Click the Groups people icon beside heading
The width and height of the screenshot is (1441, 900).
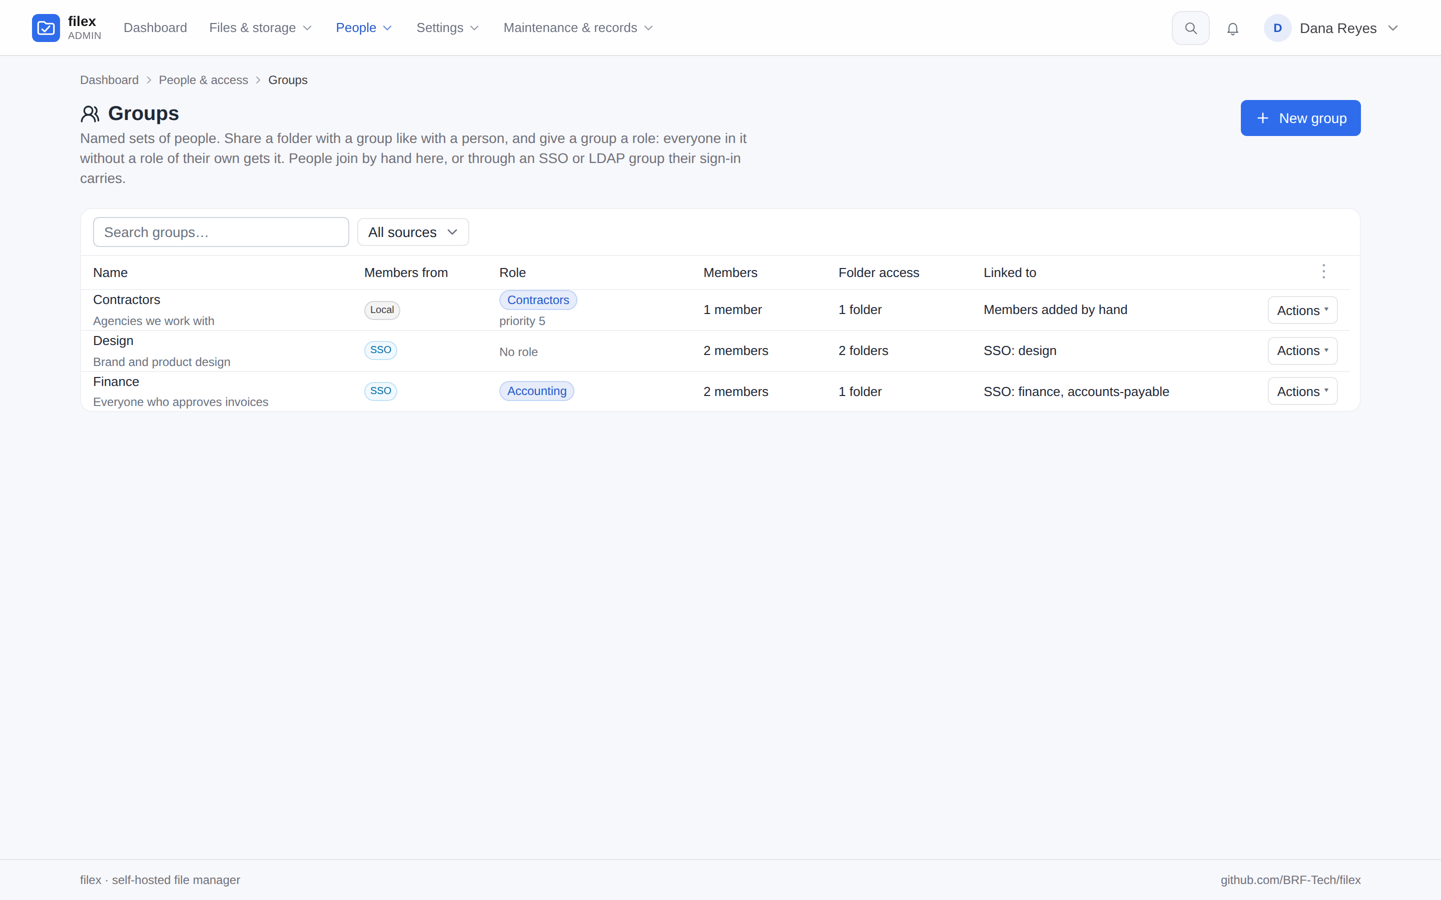click(x=90, y=113)
